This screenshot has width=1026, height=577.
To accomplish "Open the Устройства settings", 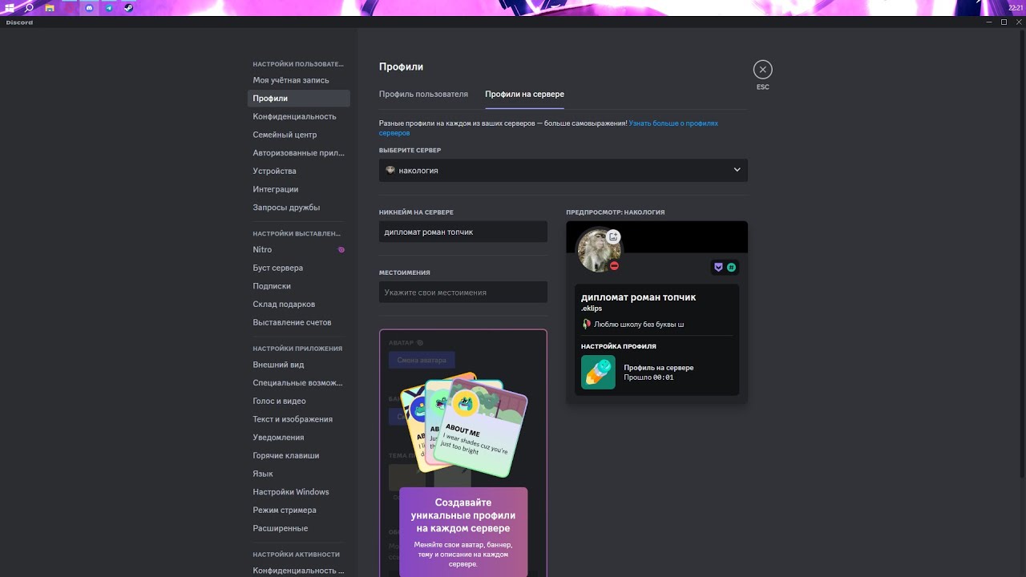I will [298, 171].
